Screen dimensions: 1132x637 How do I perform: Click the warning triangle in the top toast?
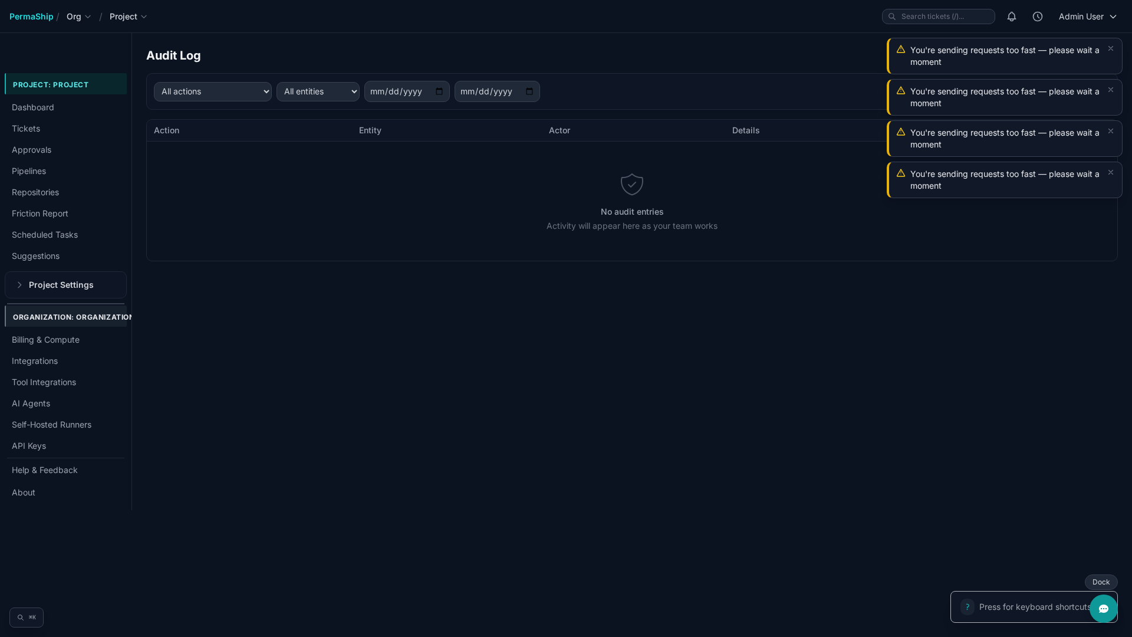[x=901, y=50]
